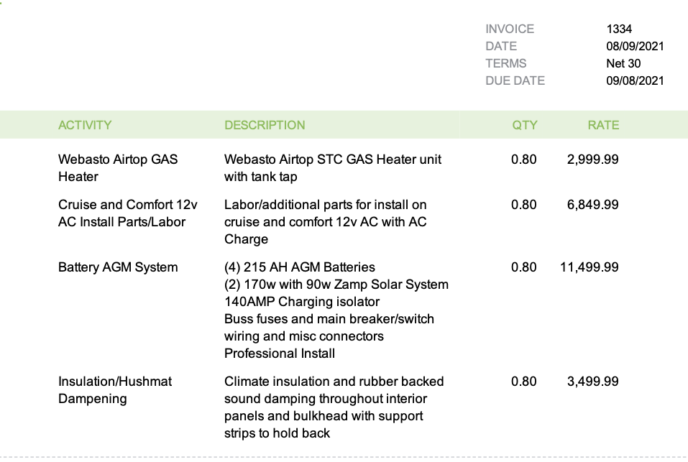
Task: Click the RATE column header
Action: click(602, 125)
